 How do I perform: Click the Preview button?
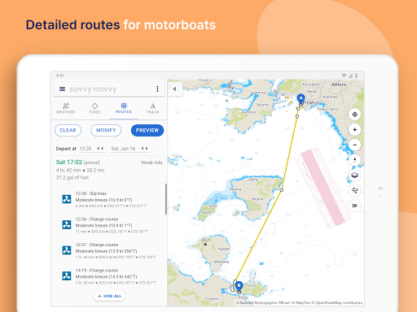147,130
